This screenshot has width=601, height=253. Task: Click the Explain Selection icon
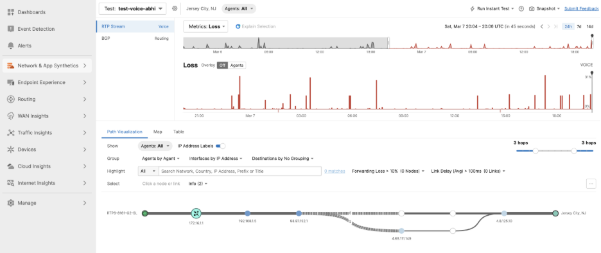click(x=238, y=26)
